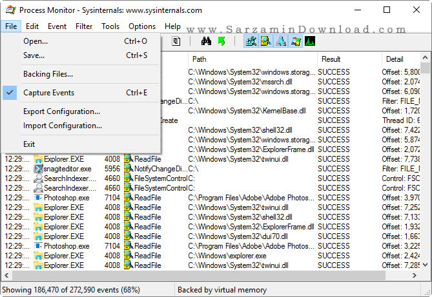432x297 pixels.
Task: Click ReadFile operation icon in dui70.dll row
Action: point(129,236)
